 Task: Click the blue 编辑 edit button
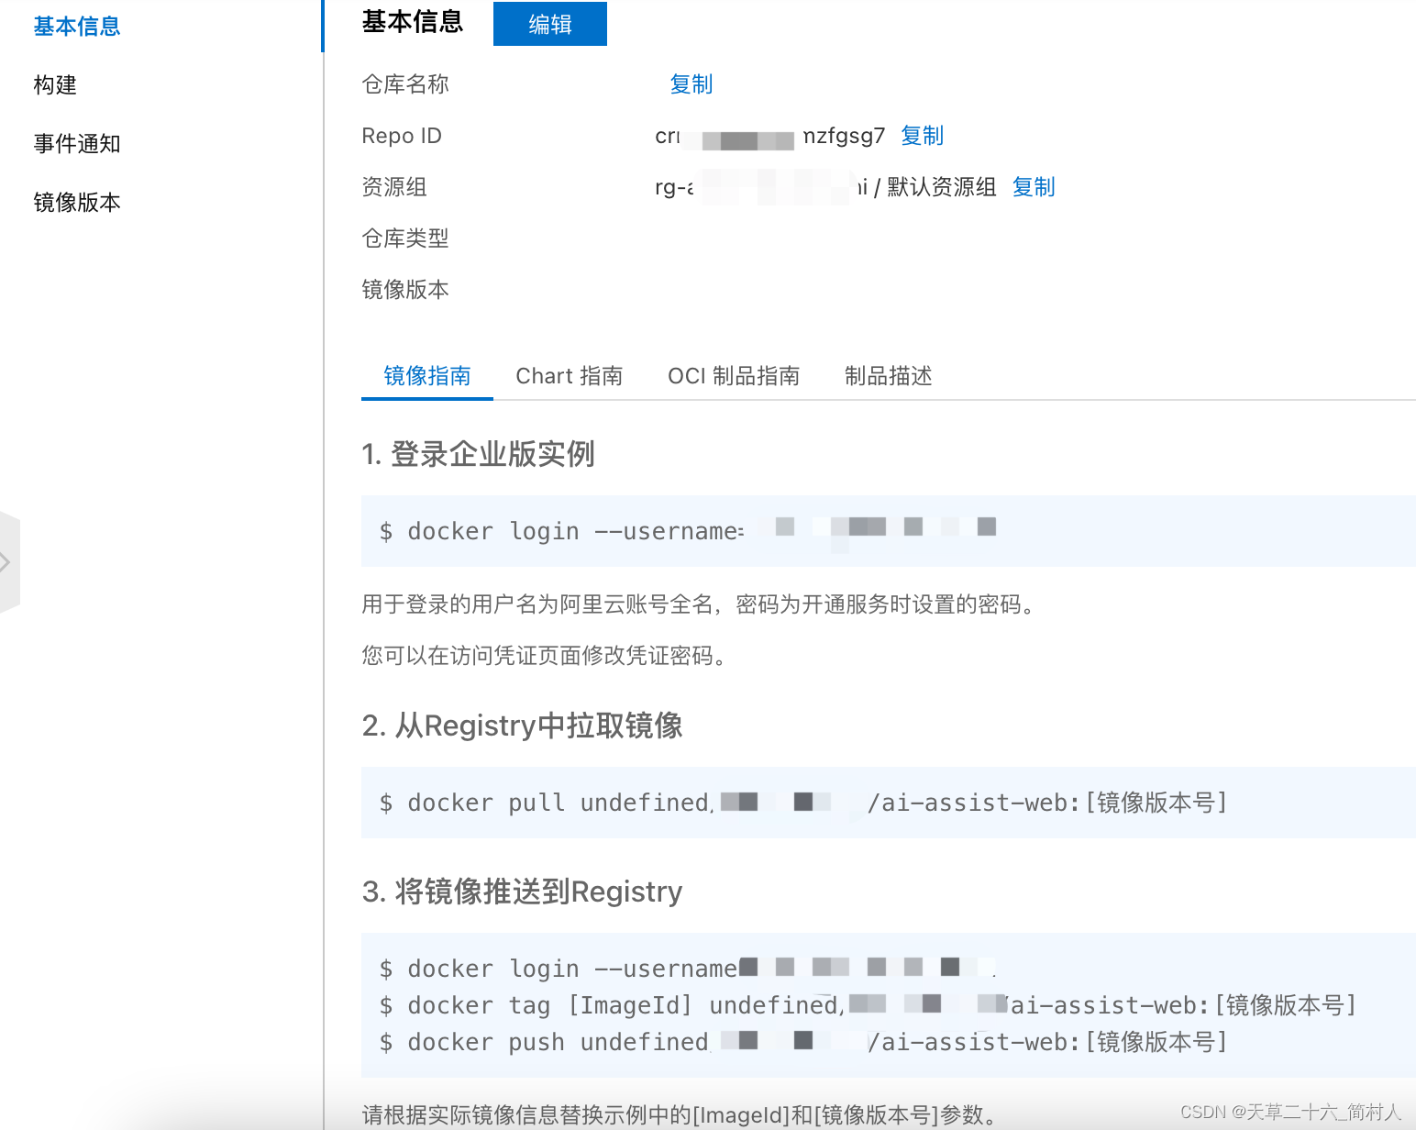[x=550, y=24]
